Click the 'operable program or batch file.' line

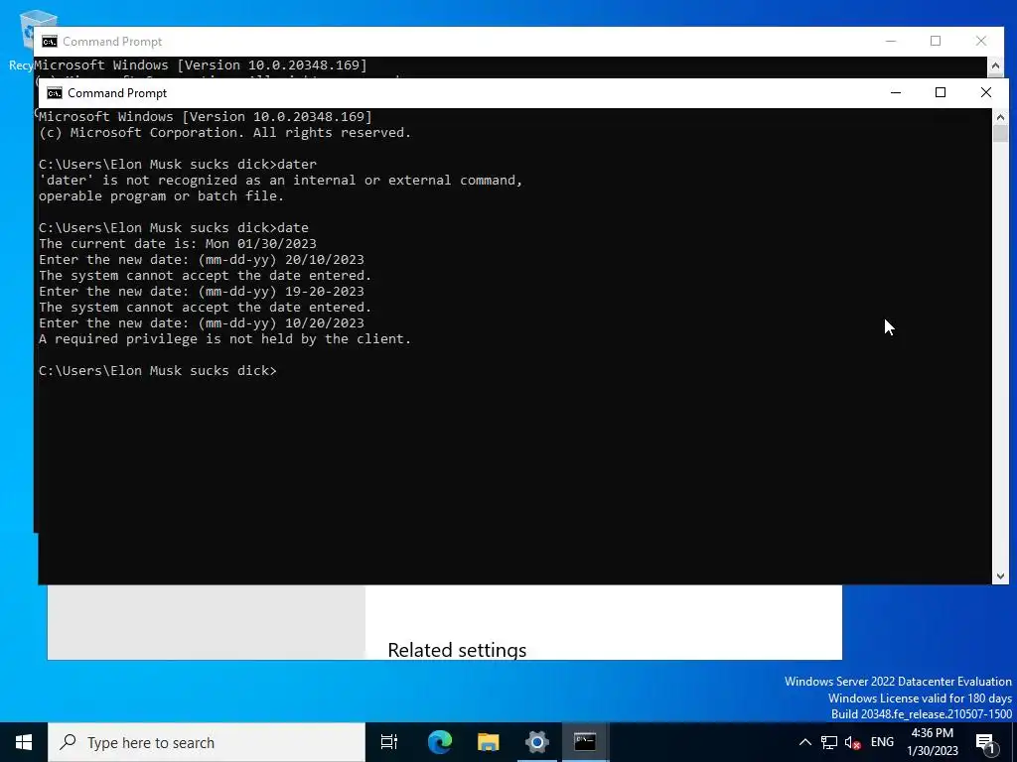[162, 195]
